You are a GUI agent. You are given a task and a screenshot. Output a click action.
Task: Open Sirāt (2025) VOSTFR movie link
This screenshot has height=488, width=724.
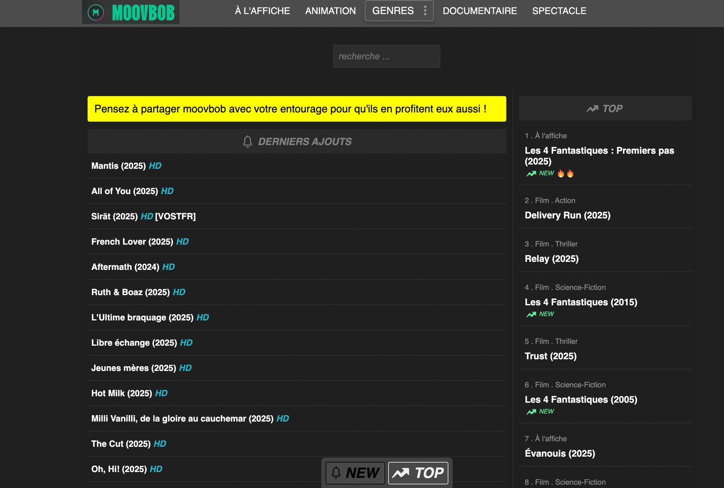click(x=114, y=217)
